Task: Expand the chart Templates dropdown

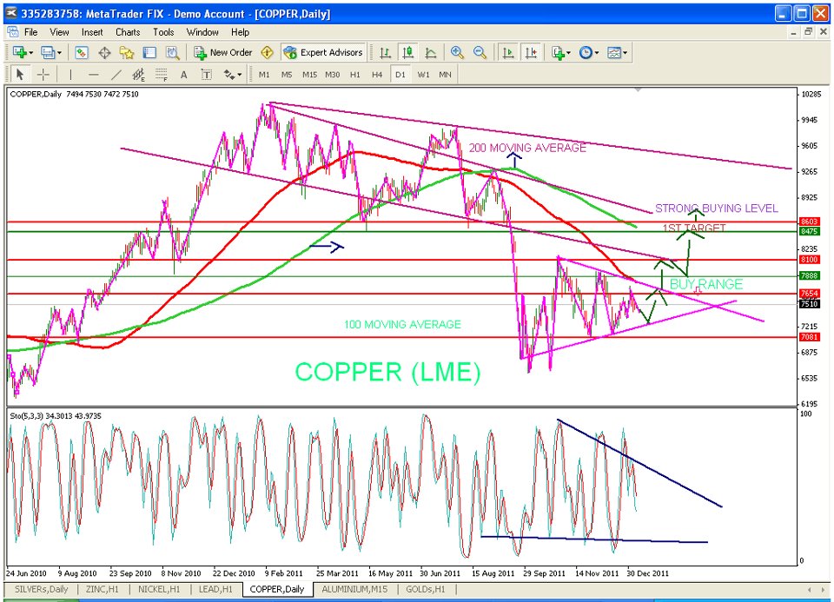Action: tap(625, 53)
